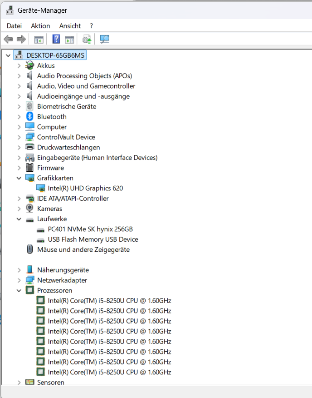Click the update driver toolbar icon
Image resolution: width=312 pixels, height=398 pixels.
click(87, 40)
